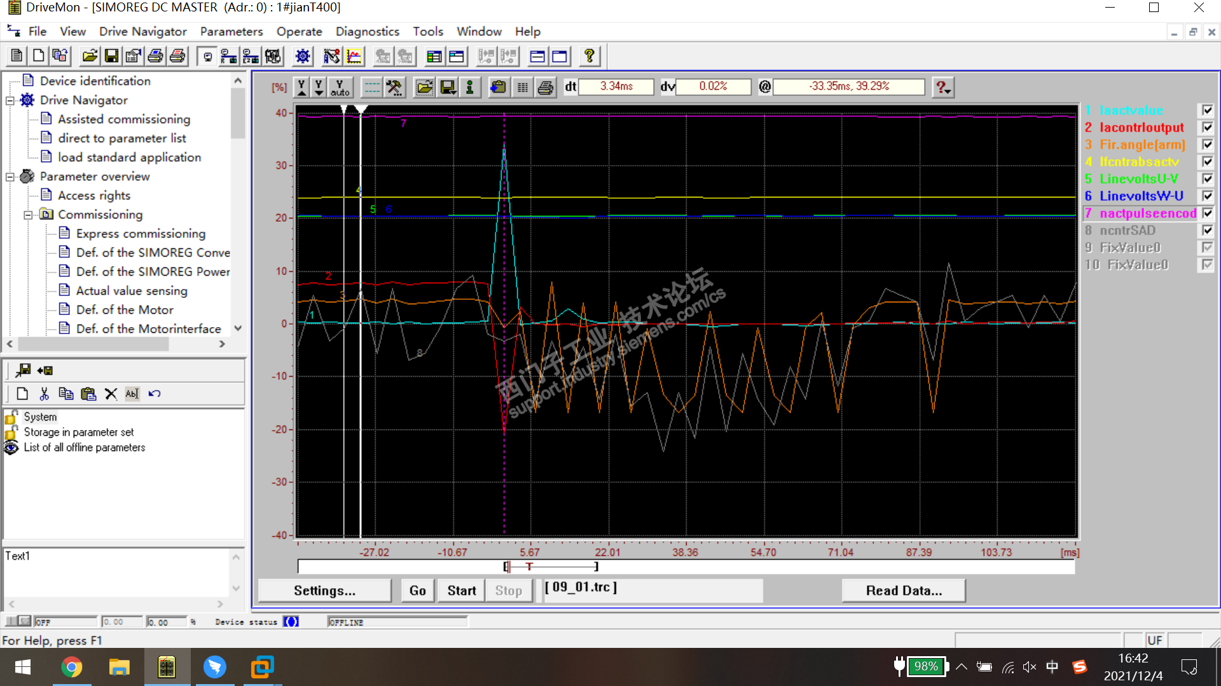Click the trace info icon
1221x686 pixels.
tap(470, 88)
